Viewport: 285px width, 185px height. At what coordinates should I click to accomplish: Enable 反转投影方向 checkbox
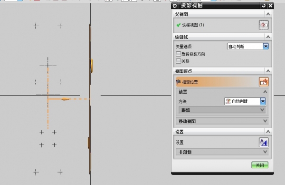click(178, 54)
